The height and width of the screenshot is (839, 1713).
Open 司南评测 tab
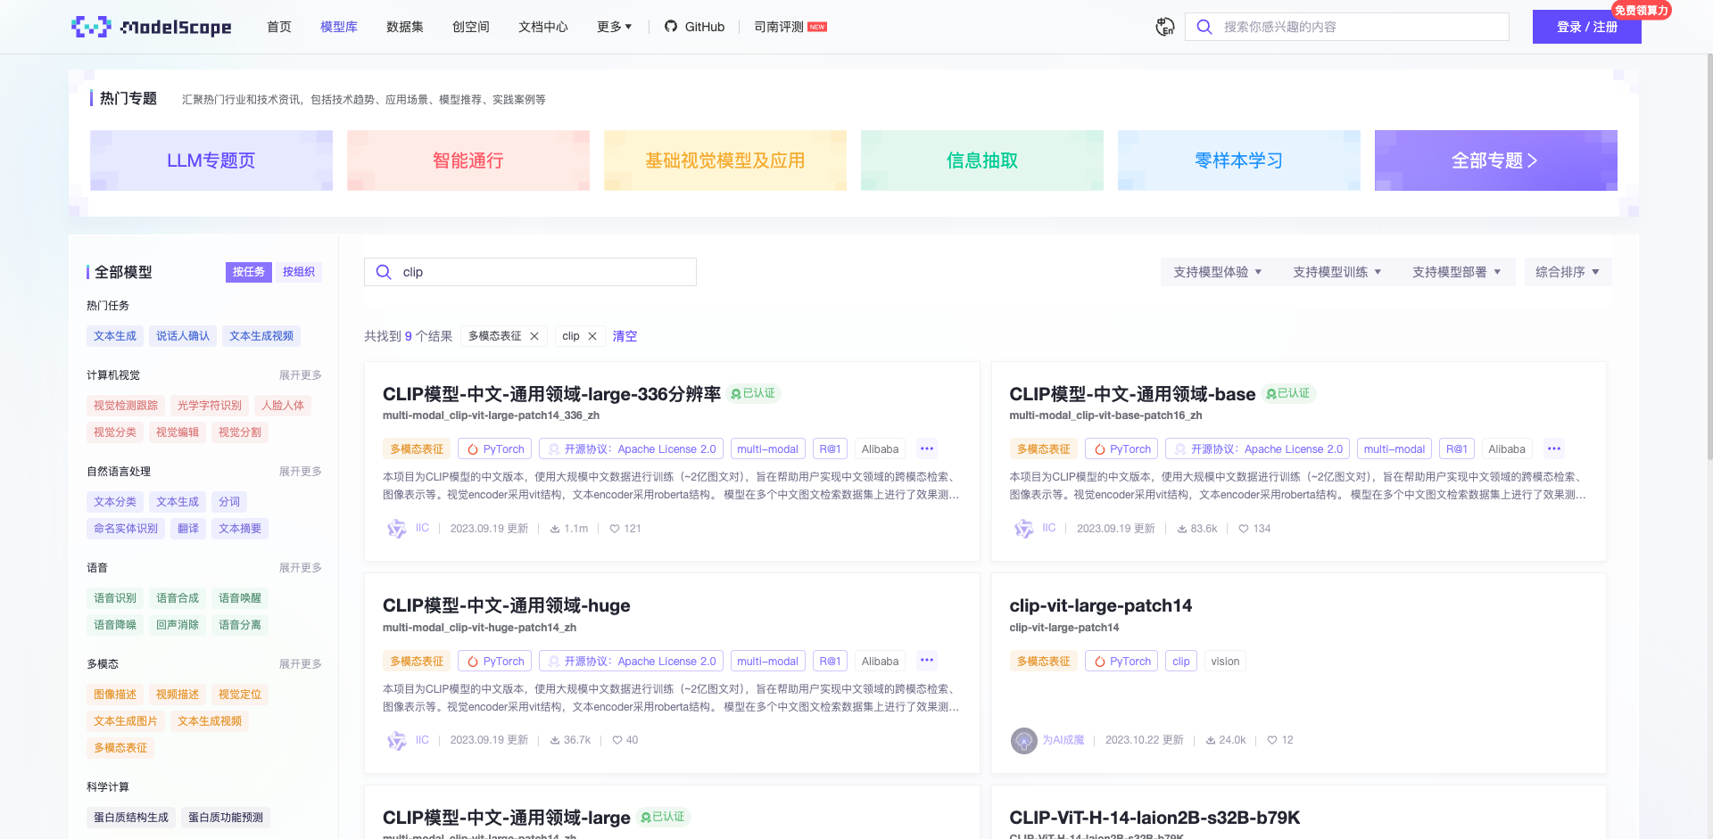pyautogui.click(x=790, y=27)
